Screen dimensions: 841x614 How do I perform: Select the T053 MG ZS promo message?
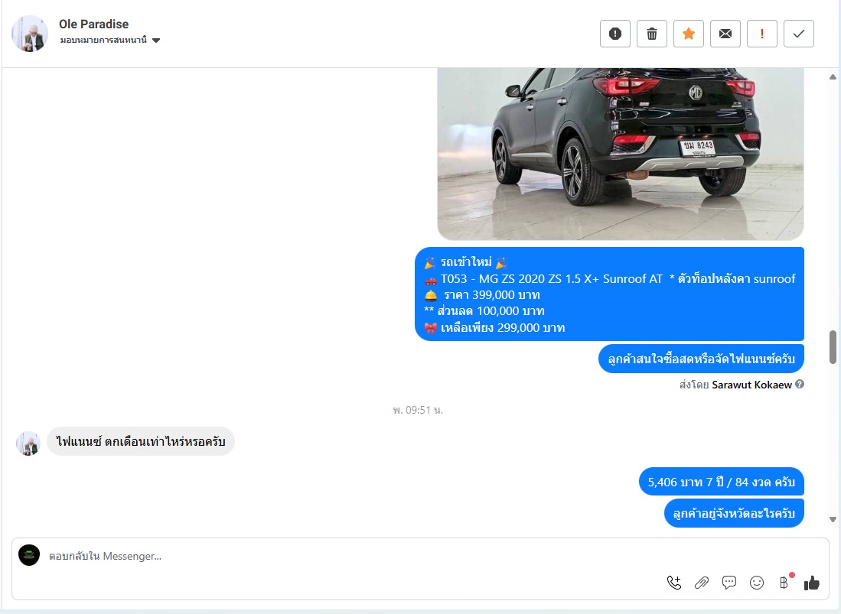click(609, 294)
